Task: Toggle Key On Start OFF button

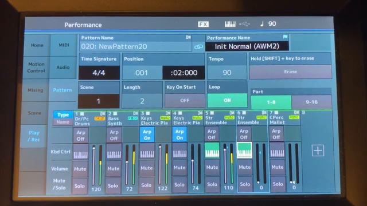Action: click(185, 101)
